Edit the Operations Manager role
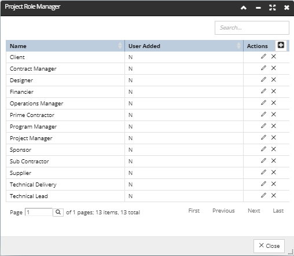The height and width of the screenshot is (256, 294). tap(263, 103)
